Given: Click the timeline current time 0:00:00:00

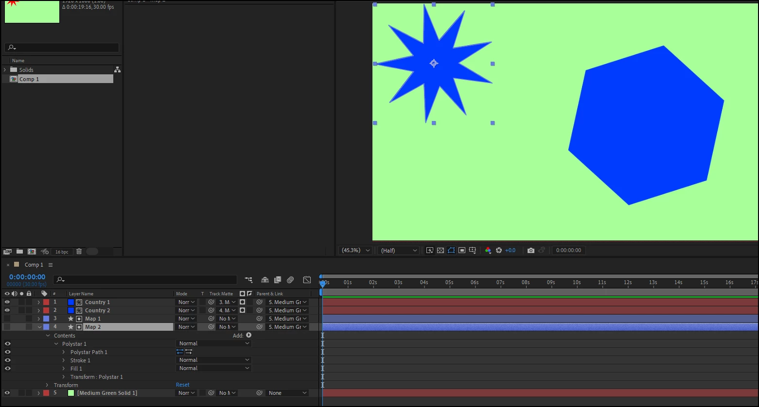Looking at the screenshot, I should pyautogui.click(x=27, y=277).
